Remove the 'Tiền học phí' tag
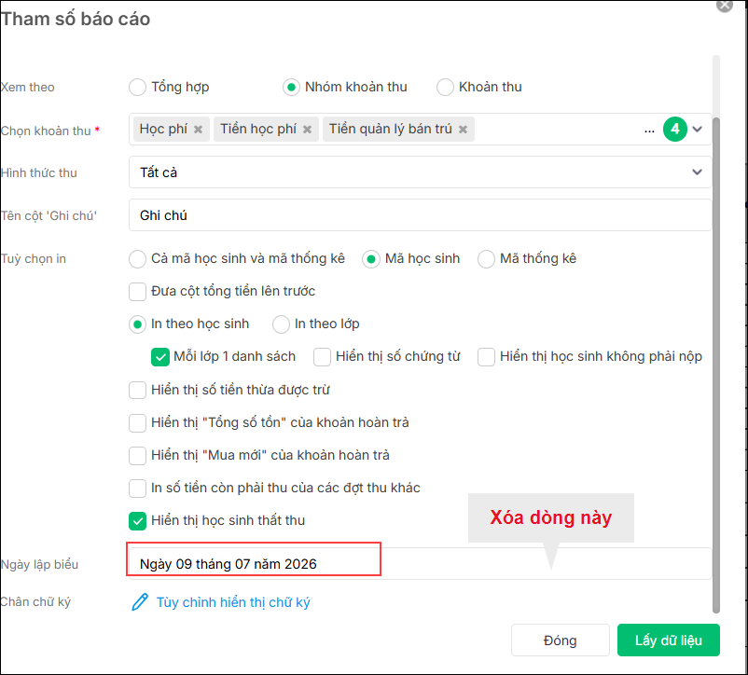 (307, 130)
